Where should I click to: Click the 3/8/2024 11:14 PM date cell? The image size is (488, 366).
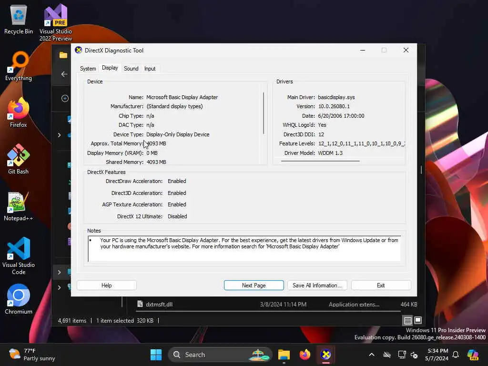pyautogui.click(x=283, y=305)
